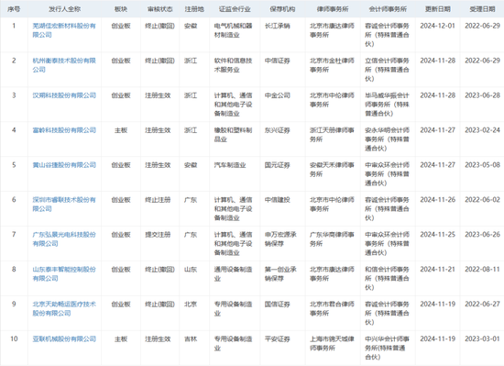This screenshot has width=504, height=366.
Task: Open 芜湖佳宏新材料股份有限公司 issuer link
Action: coord(64,30)
